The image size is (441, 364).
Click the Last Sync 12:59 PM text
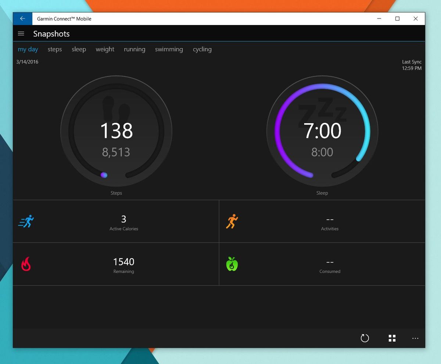tap(412, 65)
